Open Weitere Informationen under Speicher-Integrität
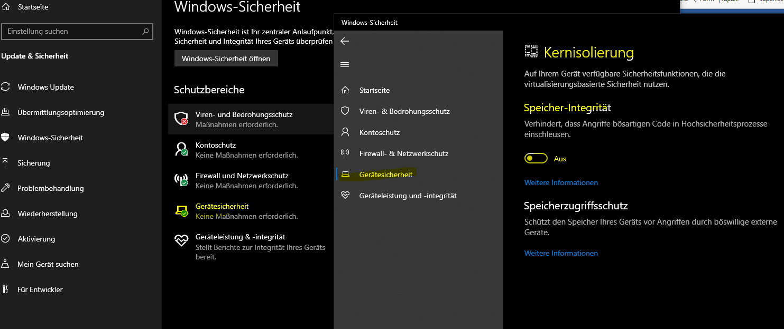Viewport: 784px width, 329px height. (x=561, y=183)
